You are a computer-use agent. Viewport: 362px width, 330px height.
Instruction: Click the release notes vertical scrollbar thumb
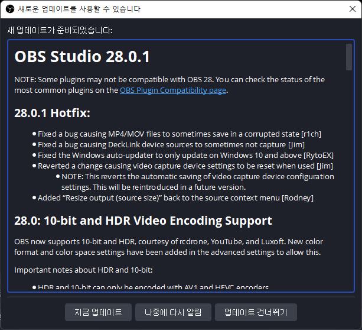(348, 57)
